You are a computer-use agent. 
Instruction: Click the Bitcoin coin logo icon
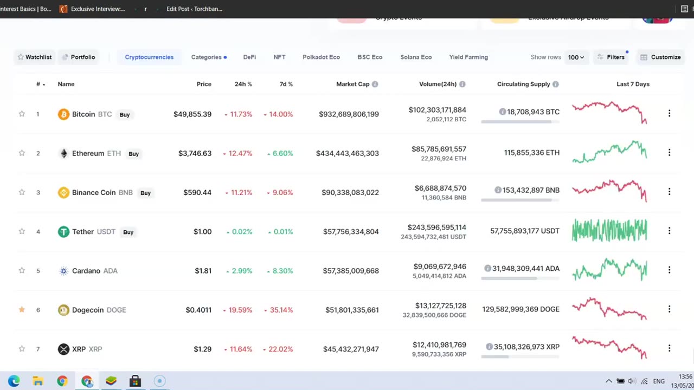pos(63,114)
